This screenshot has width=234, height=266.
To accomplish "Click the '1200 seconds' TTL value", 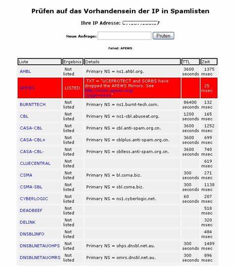I will pos(191,116).
